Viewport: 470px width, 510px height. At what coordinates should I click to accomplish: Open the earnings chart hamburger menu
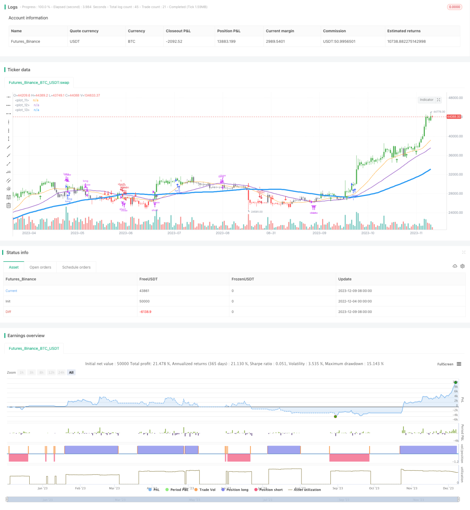(x=459, y=364)
